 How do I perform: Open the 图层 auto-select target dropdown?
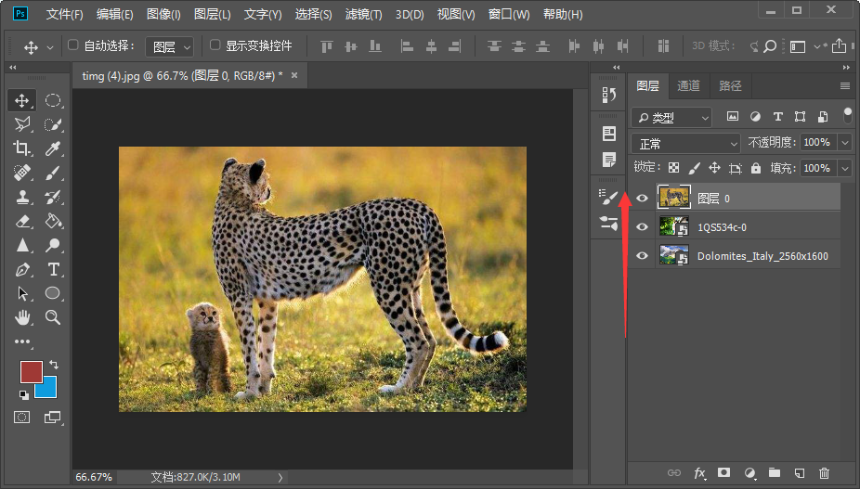[x=169, y=47]
